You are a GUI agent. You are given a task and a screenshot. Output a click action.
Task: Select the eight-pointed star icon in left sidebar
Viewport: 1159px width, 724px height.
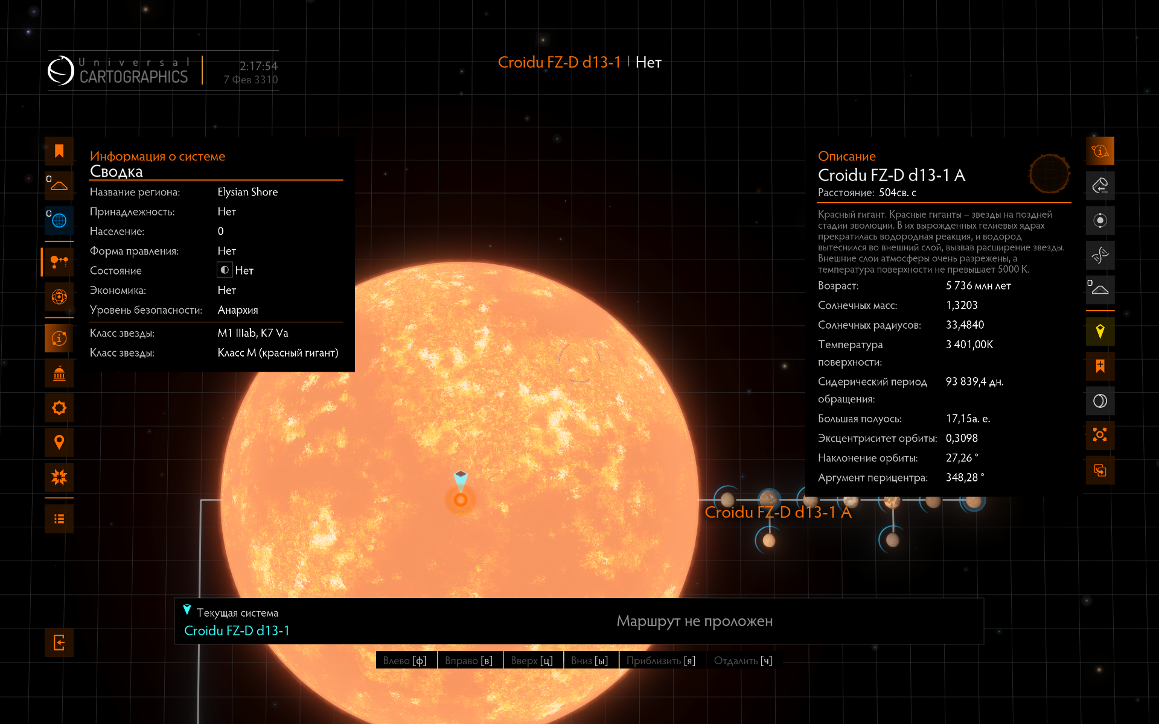tap(59, 408)
